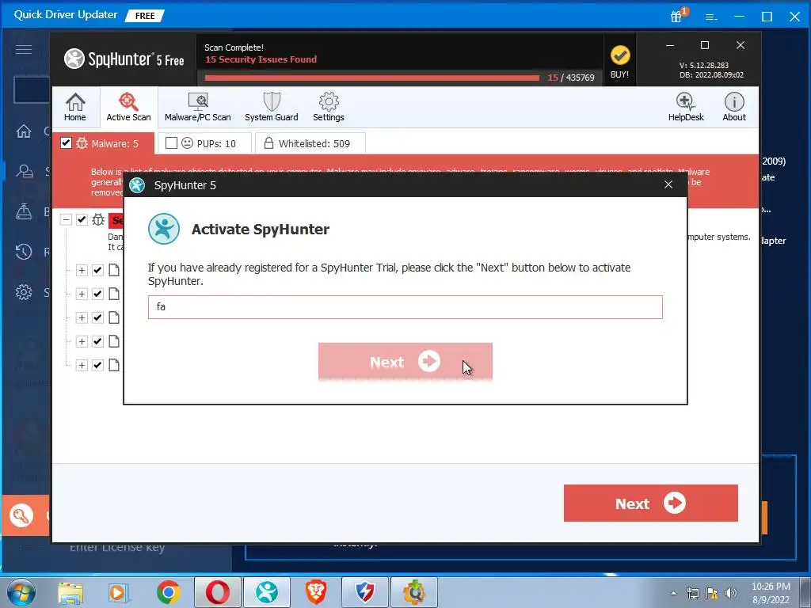
Task: Switch to SpyHunter taskbar icon
Action: coord(267,592)
